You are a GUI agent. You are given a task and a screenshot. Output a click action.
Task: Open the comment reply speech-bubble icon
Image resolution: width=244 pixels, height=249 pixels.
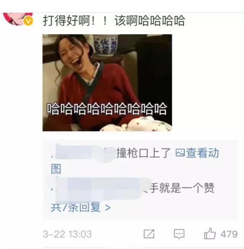tap(179, 234)
